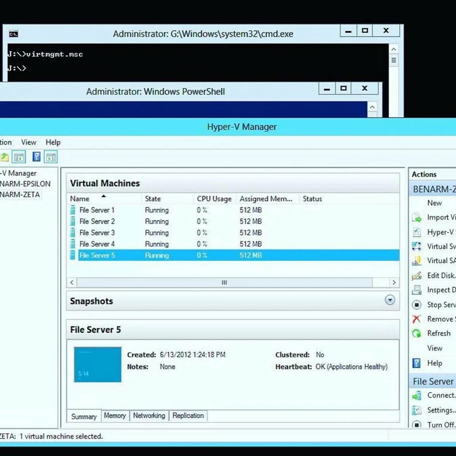
Task: Click the File Server 4 VM icon
Action: (x=73, y=244)
